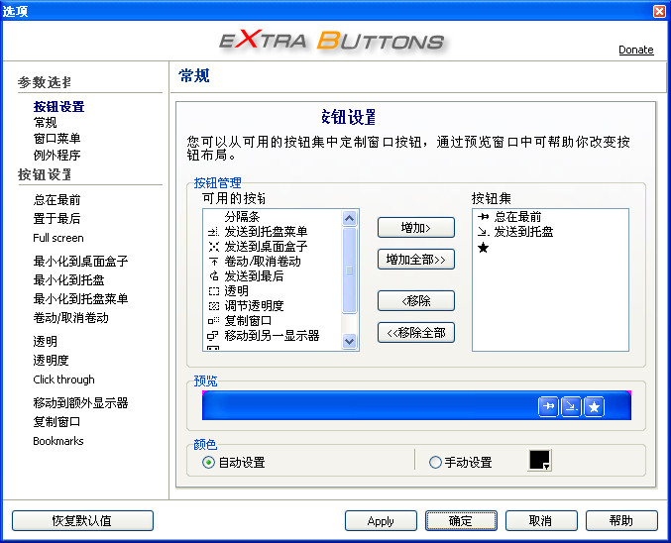Click the send-to-tray preview button in title bar
This screenshot has height=543, width=671.
(x=571, y=406)
